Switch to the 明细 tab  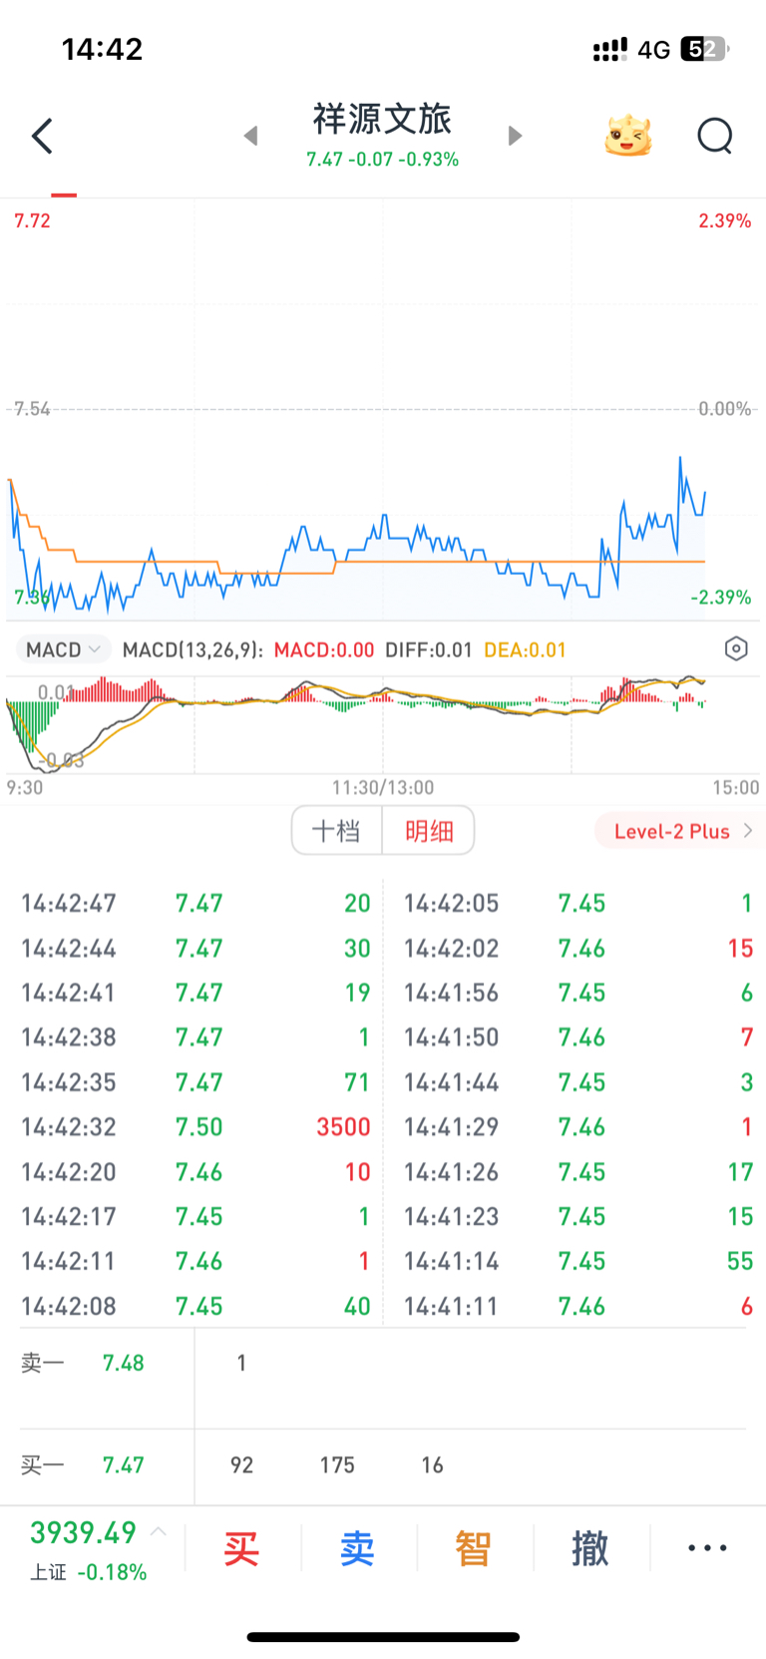click(429, 831)
